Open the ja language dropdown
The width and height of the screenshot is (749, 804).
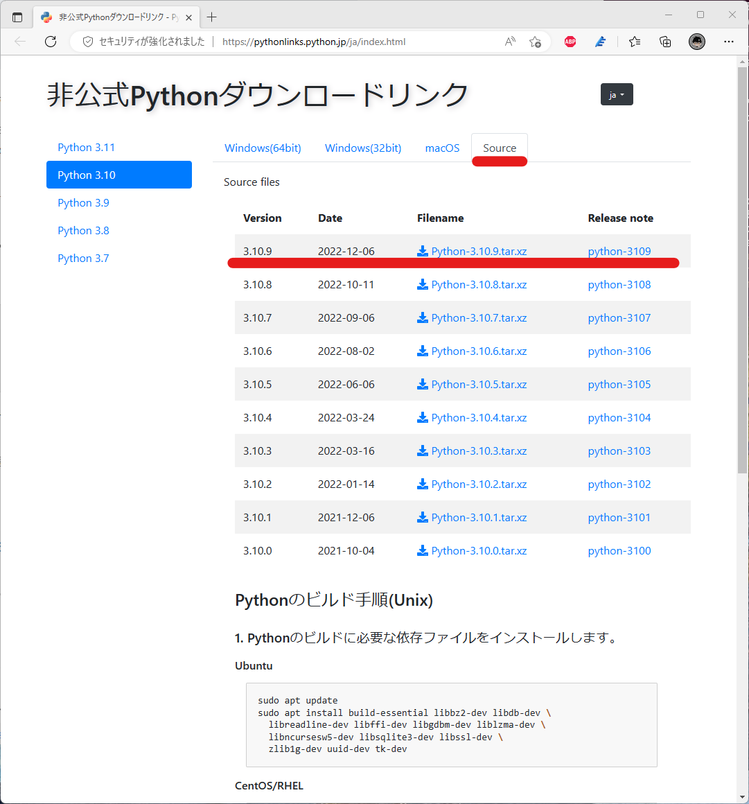(616, 94)
